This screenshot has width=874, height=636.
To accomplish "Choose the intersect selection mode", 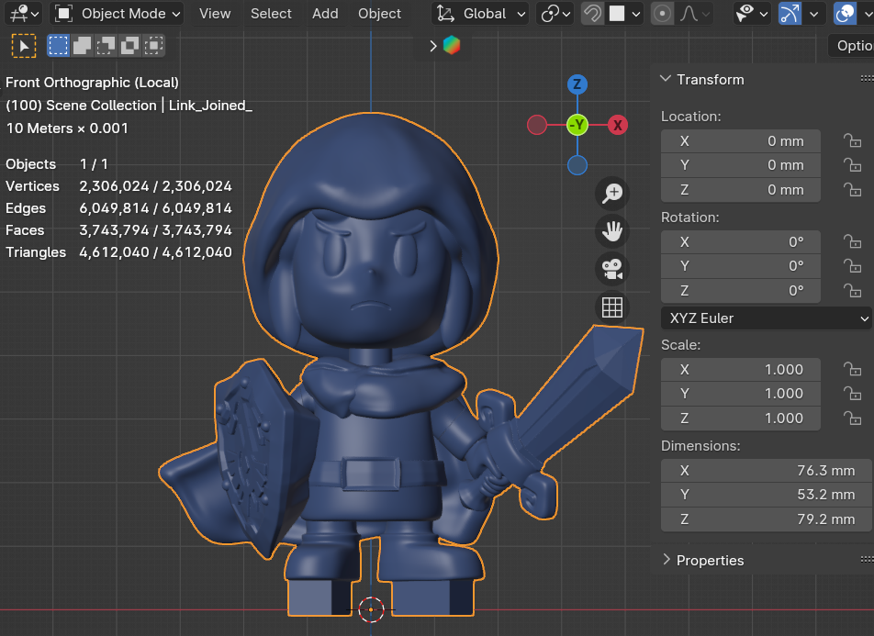I will (x=154, y=46).
